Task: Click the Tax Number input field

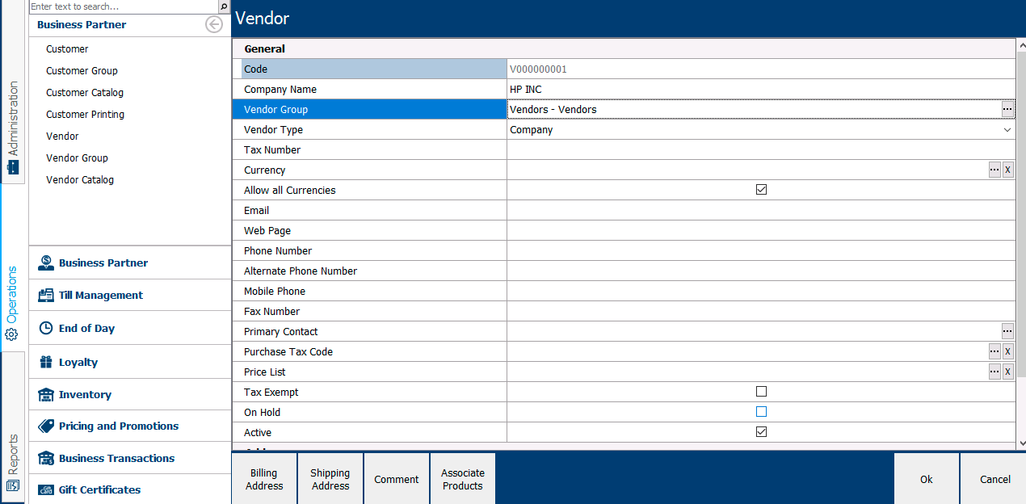Action: (761, 149)
